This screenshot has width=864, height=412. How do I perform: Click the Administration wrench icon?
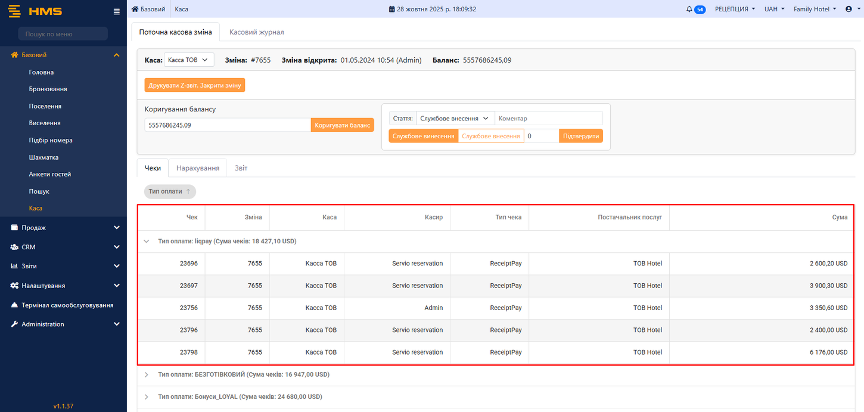tap(14, 324)
